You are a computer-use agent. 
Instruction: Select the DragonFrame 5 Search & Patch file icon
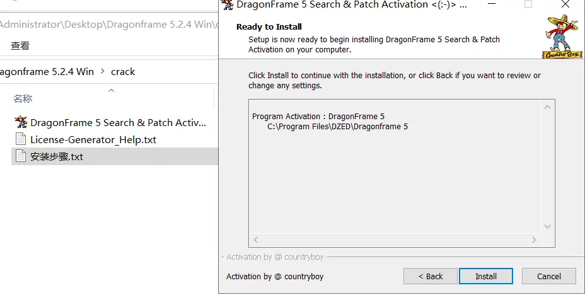[x=21, y=122]
